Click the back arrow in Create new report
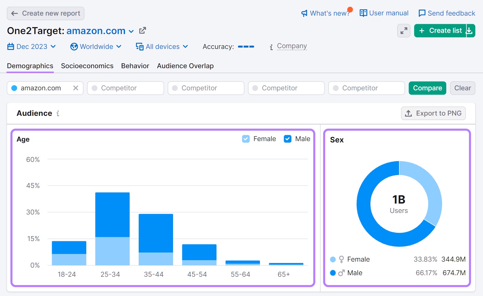Screen dimensions: 483x296 coord(14,13)
